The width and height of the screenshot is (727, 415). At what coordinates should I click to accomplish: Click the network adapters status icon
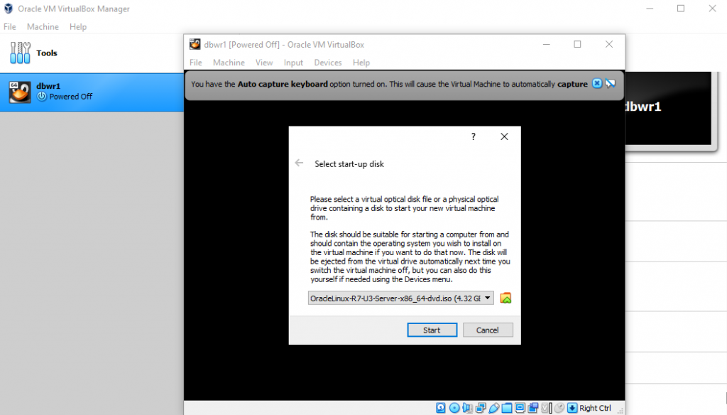coord(481,408)
